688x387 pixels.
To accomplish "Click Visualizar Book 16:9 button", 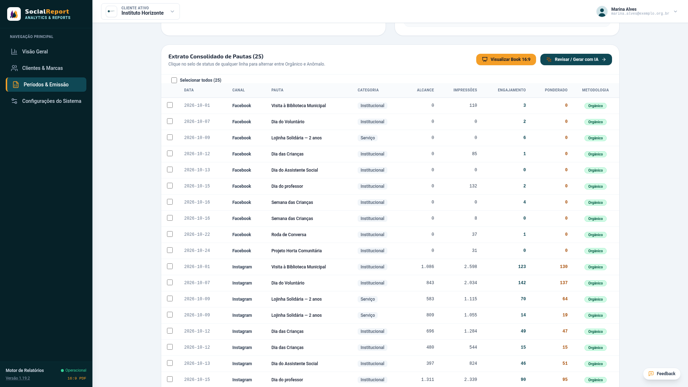I will point(506,59).
